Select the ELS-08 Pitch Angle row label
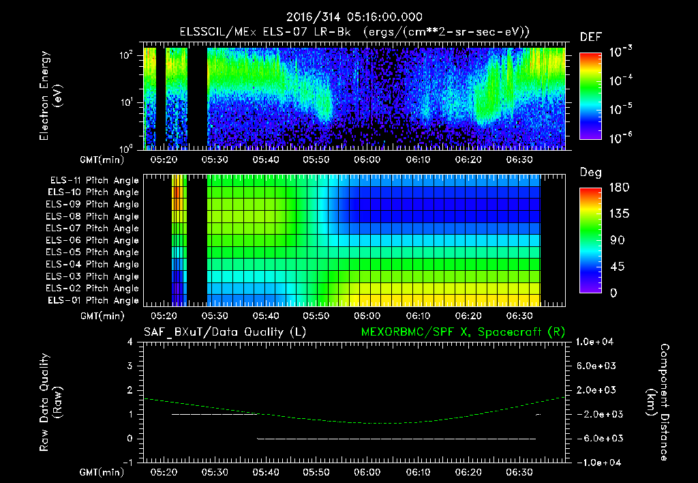 coord(93,216)
